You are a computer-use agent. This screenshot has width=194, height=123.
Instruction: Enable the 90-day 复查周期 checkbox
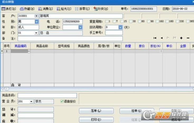point(149,21)
